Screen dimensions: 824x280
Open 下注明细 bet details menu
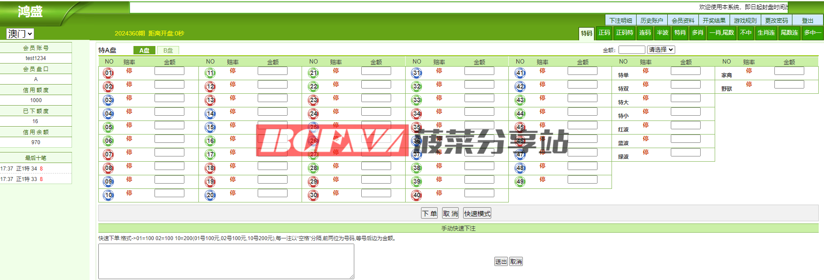click(x=621, y=21)
